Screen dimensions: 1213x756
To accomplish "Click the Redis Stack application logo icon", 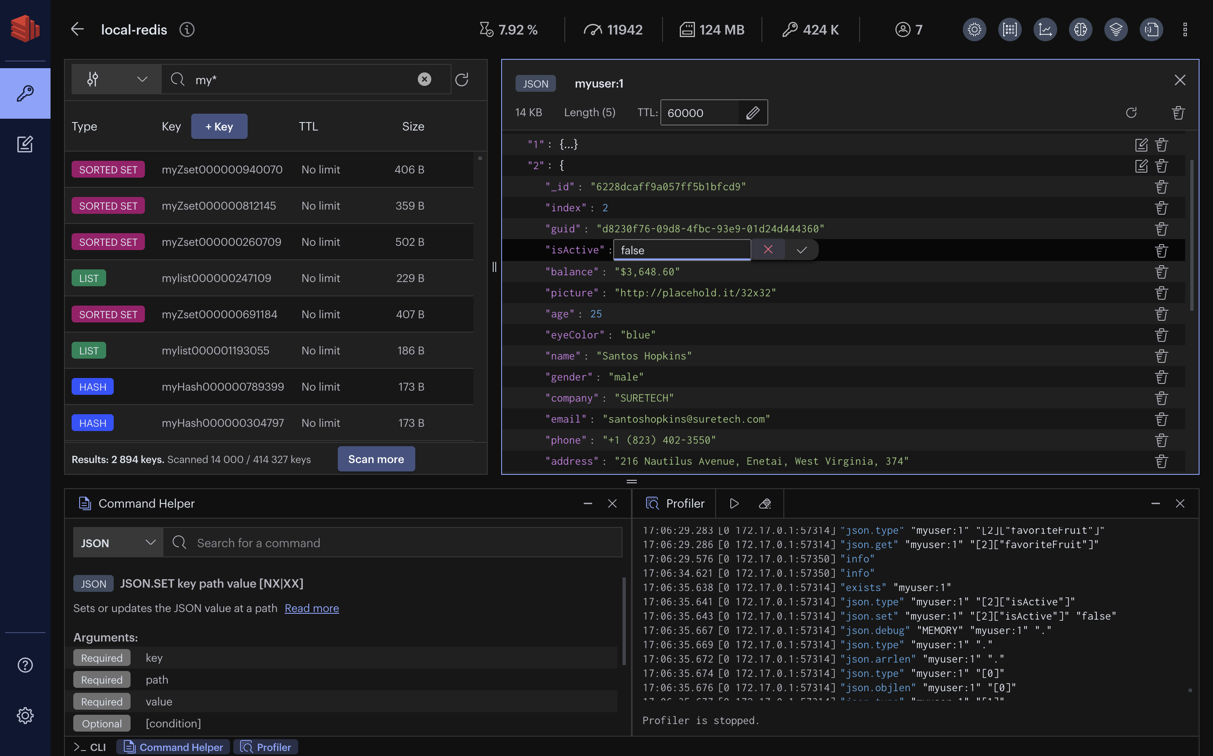I will click(24, 28).
